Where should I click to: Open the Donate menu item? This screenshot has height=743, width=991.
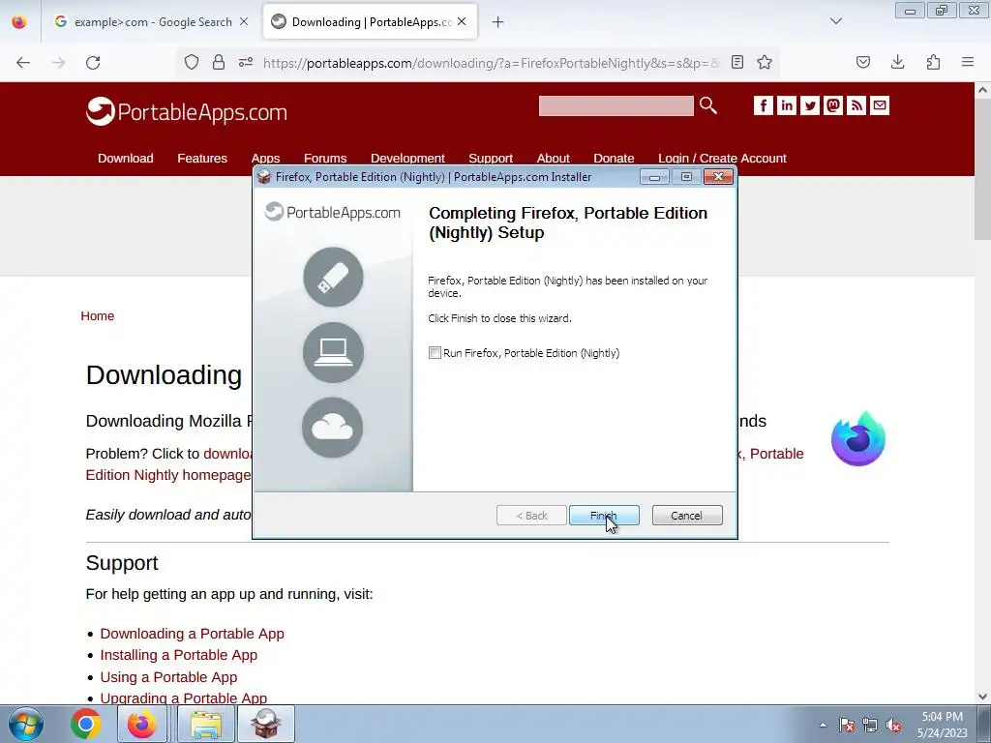(x=614, y=158)
